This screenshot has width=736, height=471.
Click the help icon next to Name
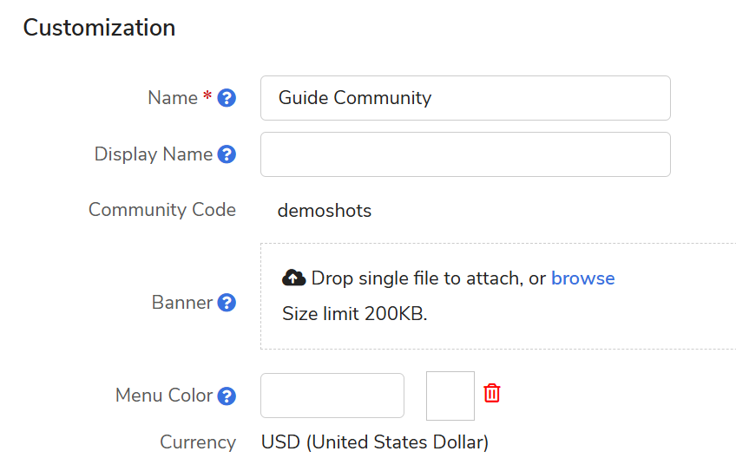[x=227, y=98]
